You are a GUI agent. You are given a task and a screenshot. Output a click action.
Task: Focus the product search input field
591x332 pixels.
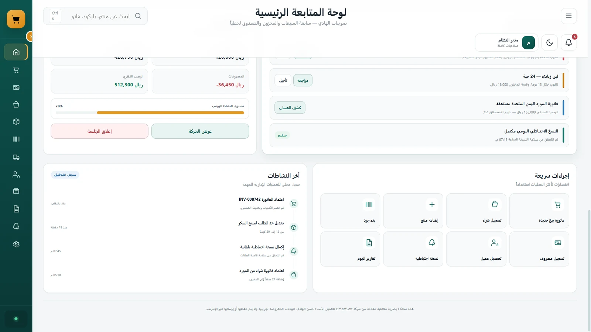100,16
